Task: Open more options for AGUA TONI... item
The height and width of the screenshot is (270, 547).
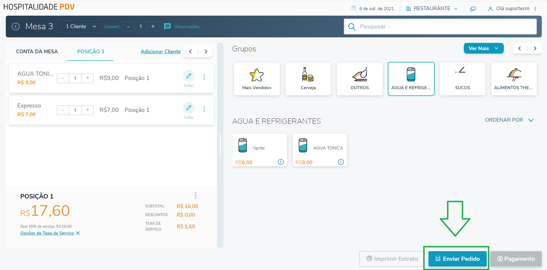Action: [204, 77]
